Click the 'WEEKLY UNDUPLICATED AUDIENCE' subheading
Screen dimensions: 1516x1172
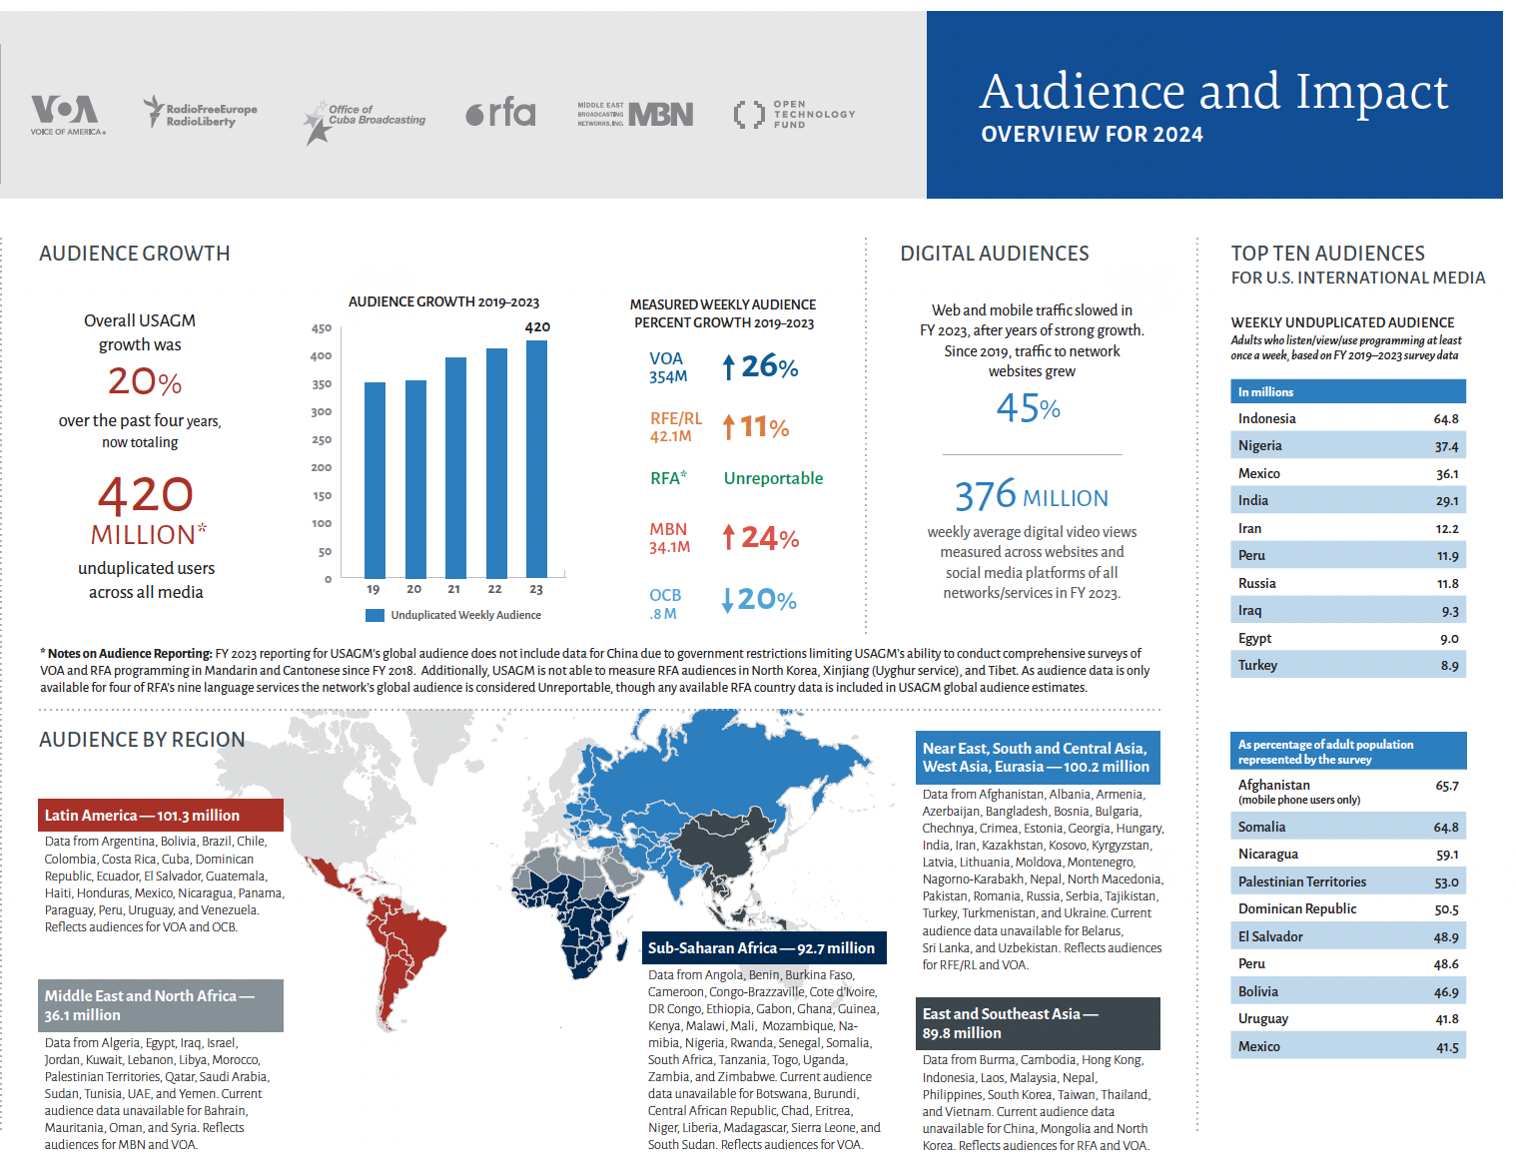(x=1342, y=322)
